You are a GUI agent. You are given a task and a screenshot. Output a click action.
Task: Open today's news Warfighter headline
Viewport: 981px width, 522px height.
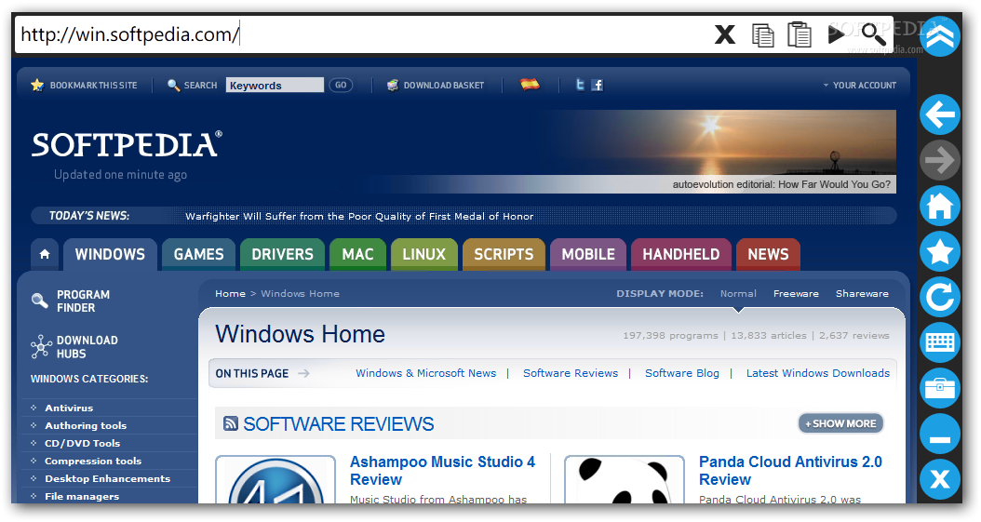[359, 216]
